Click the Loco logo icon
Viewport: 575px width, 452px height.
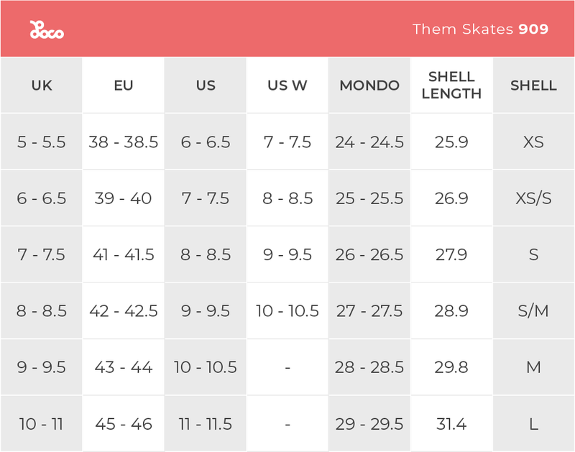[47, 29]
